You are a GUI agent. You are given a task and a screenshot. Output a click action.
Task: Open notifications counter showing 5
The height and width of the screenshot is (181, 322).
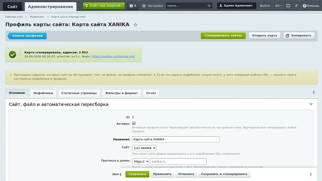tap(133, 6)
